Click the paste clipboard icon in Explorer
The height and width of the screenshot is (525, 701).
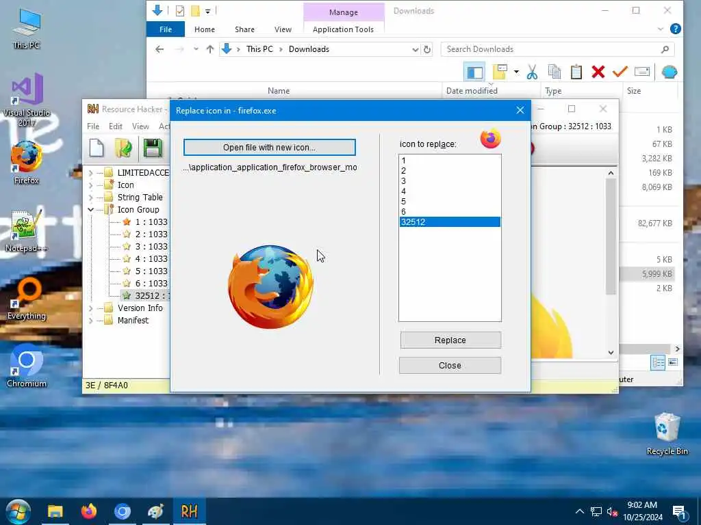click(x=576, y=72)
